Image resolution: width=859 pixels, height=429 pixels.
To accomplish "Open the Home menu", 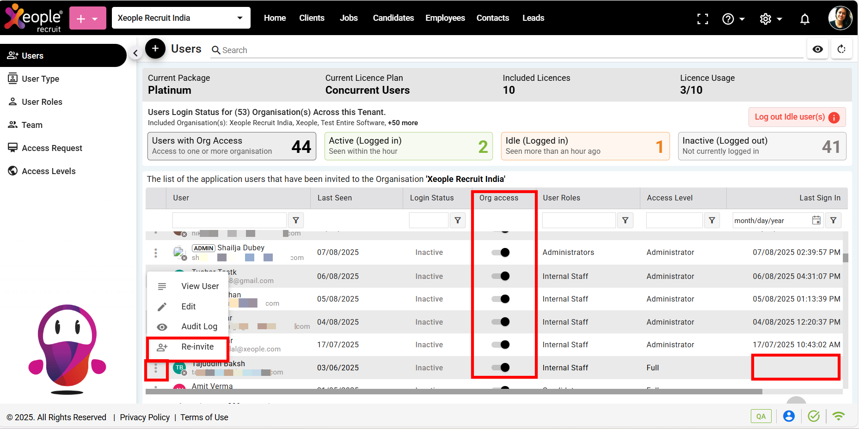I will pyautogui.click(x=275, y=18).
